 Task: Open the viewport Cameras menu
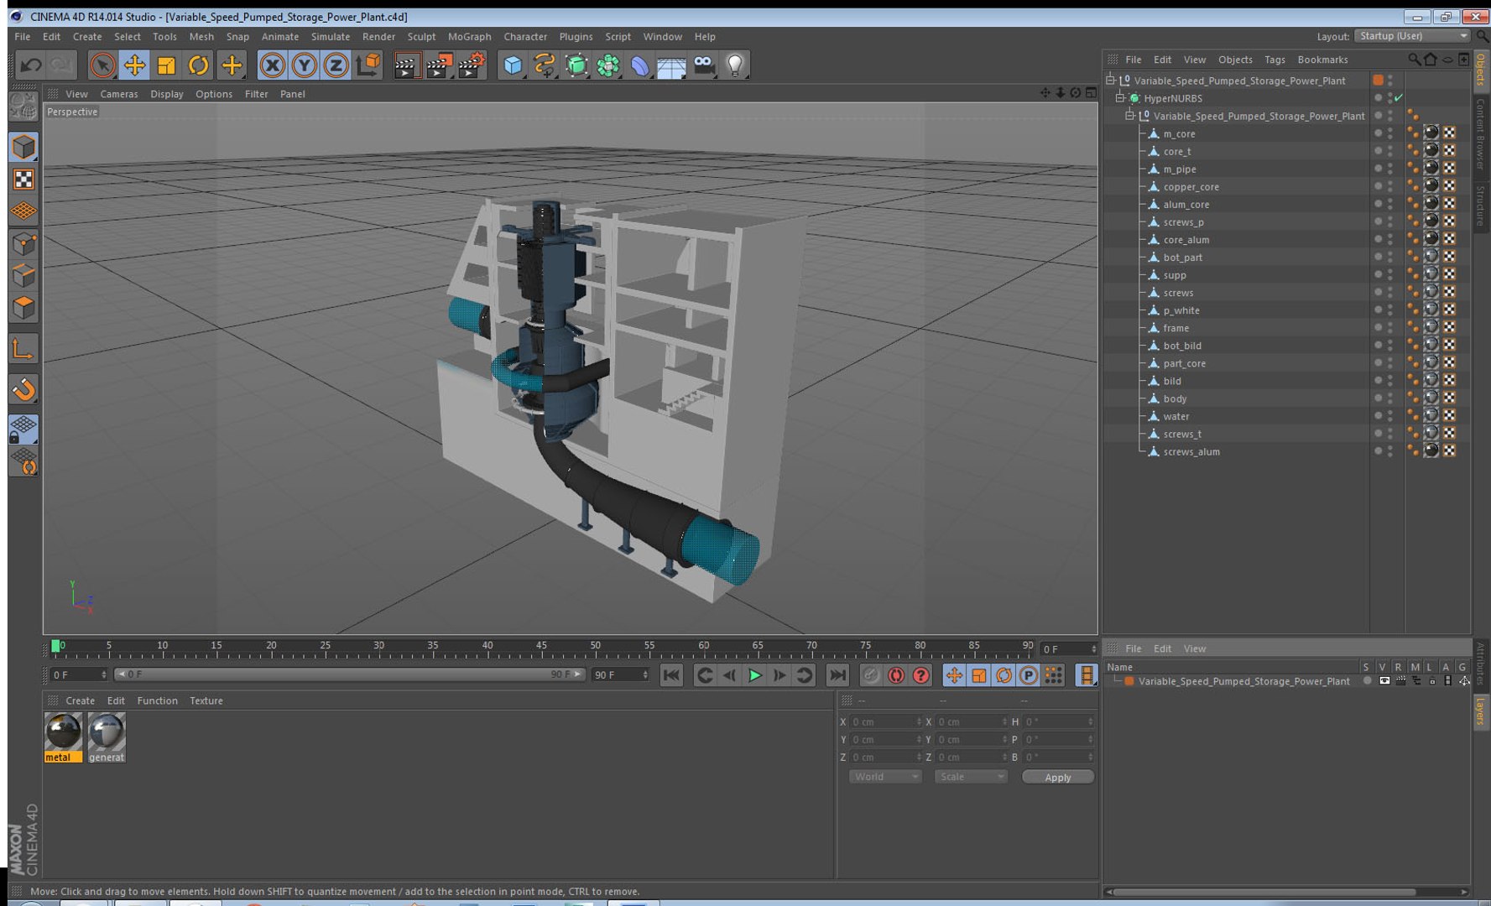coord(118,94)
